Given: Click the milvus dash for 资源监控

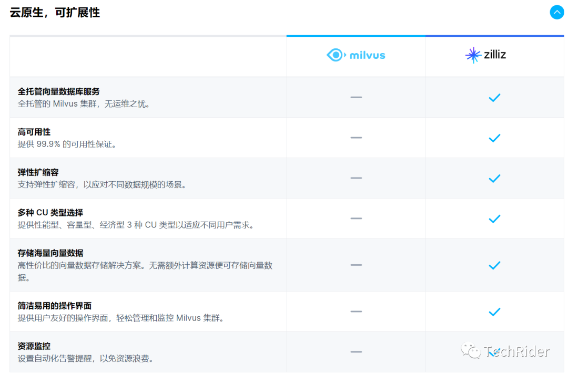Looking at the screenshot, I should pyautogui.click(x=356, y=352).
